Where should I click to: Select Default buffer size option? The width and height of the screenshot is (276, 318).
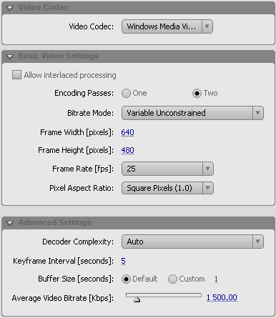pos(126,279)
